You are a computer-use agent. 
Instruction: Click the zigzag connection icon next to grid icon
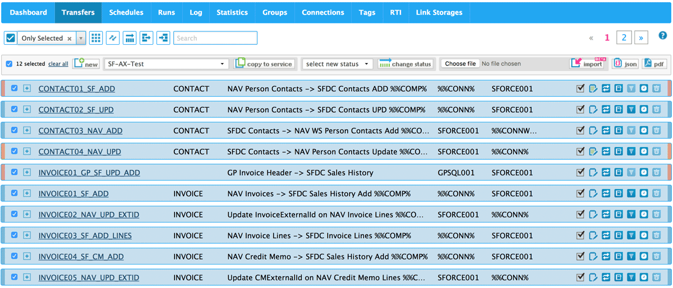tap(113, 38)
